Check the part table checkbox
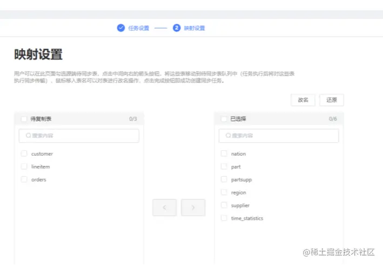This screenshot has width=383, height=265. 224,166
